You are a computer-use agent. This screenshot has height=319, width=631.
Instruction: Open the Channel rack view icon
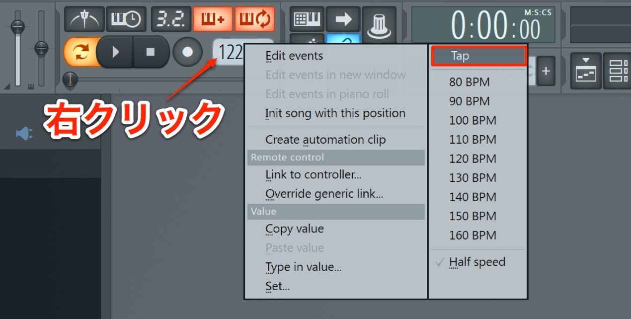click(x=617, y=71)
